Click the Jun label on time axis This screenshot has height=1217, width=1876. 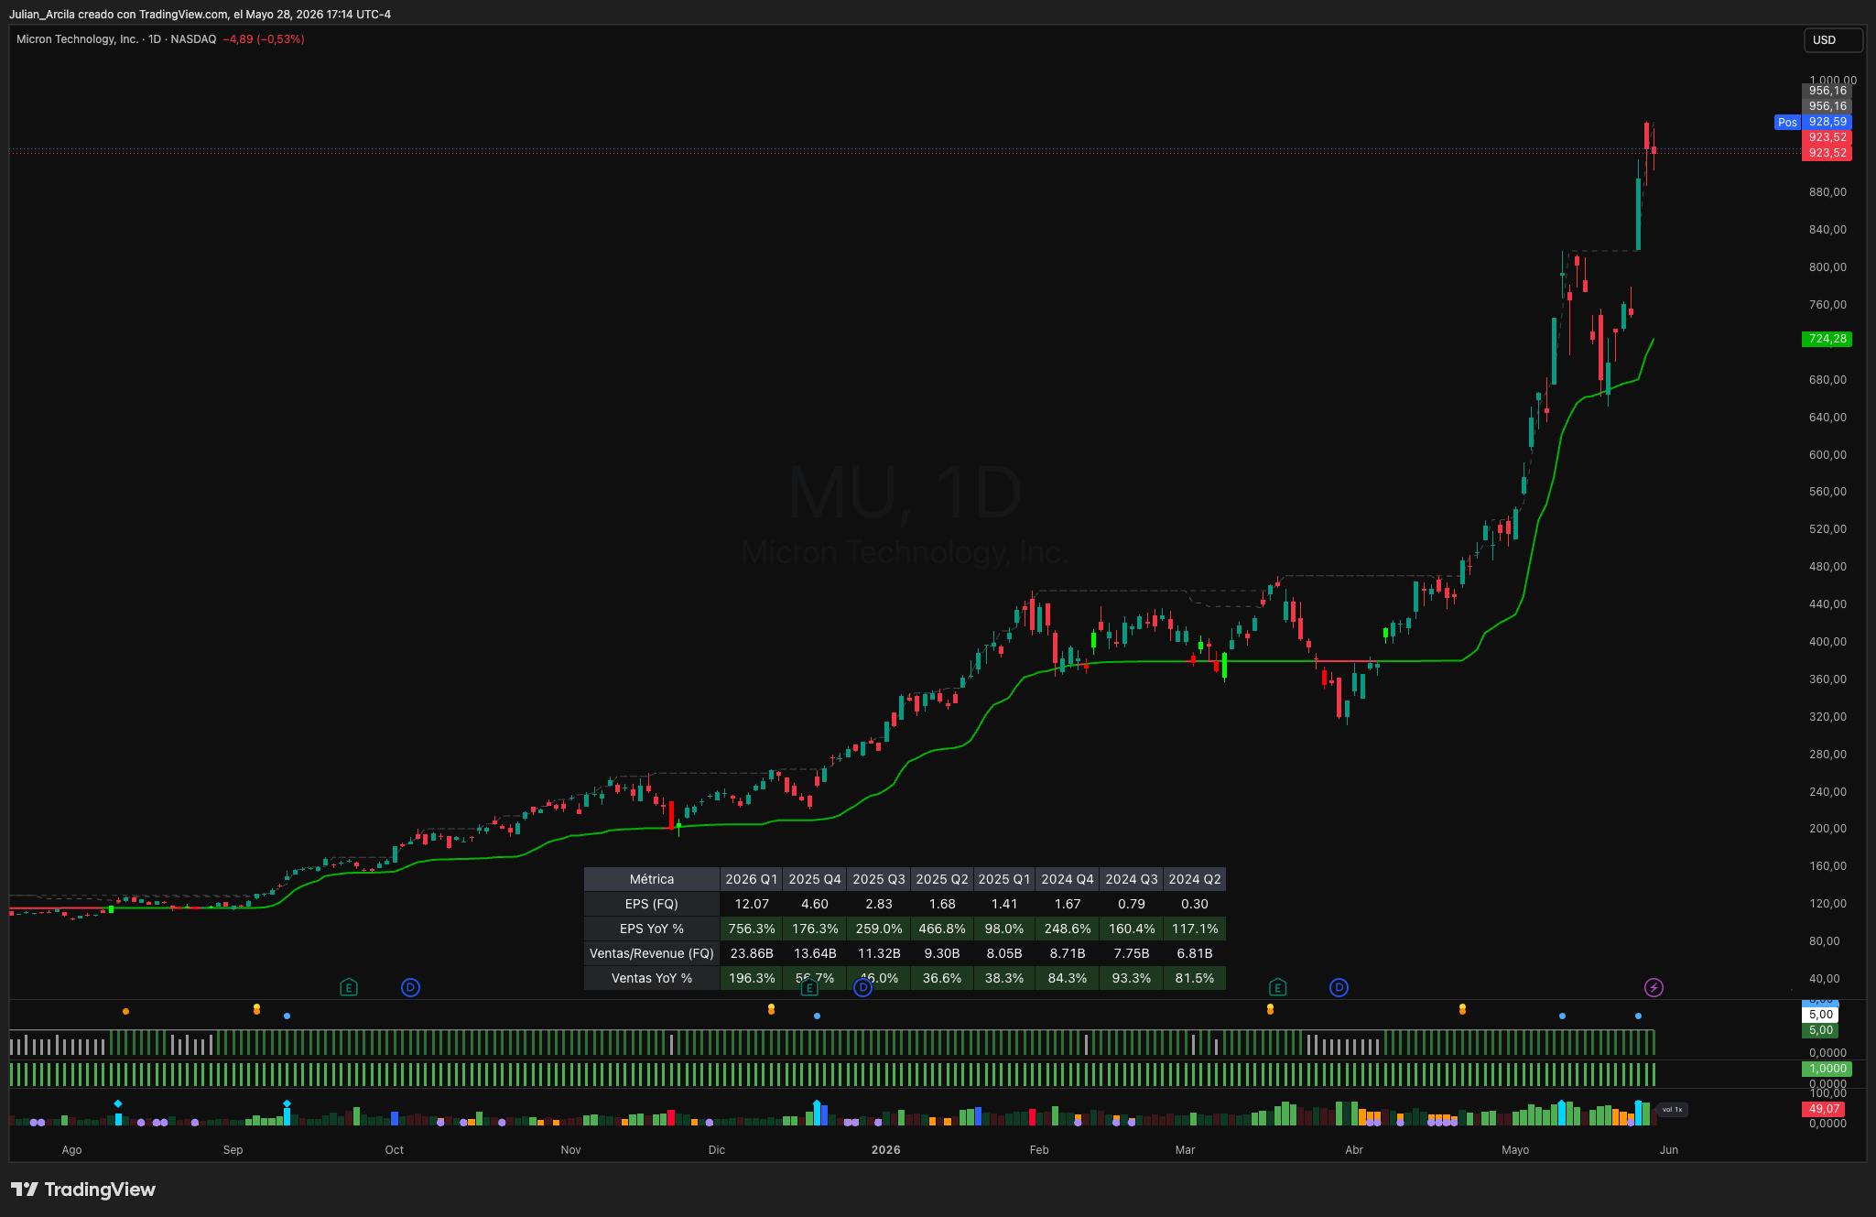[x=1669, y=1150]
